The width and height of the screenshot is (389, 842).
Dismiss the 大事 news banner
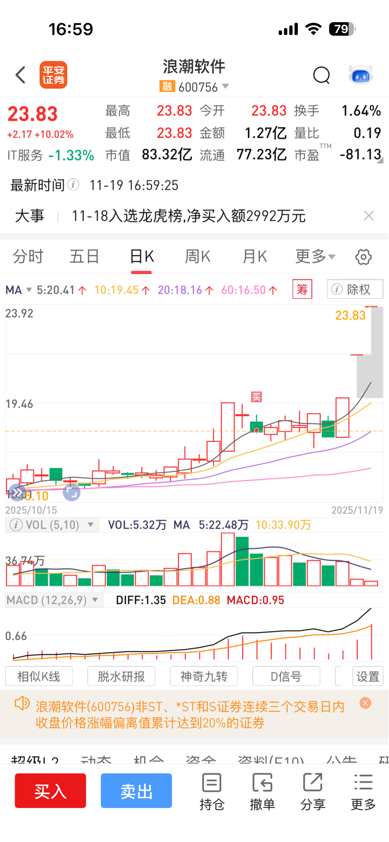coord(369,216)
